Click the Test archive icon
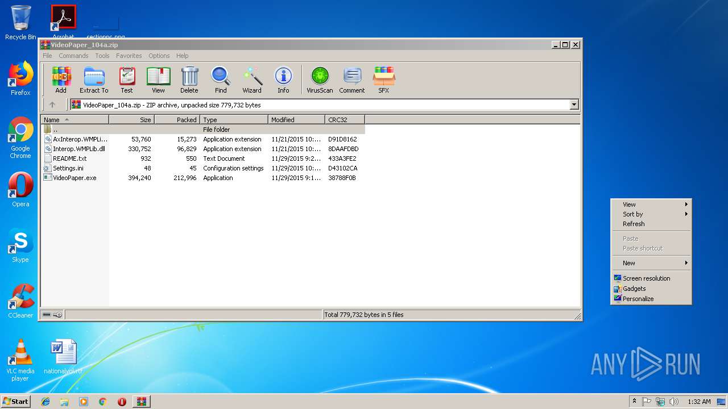Image resolution: width=728 pixels, height=409 pixels. (127, 80)
